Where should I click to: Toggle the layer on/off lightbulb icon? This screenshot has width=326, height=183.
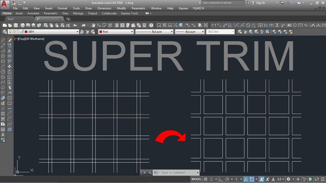(x=10, y=32)
